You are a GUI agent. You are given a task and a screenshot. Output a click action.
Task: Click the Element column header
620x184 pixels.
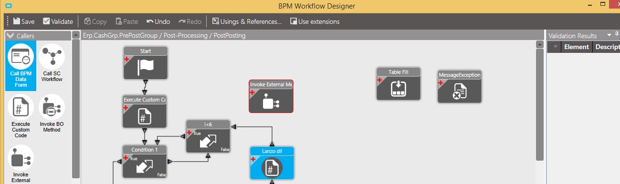577,47
